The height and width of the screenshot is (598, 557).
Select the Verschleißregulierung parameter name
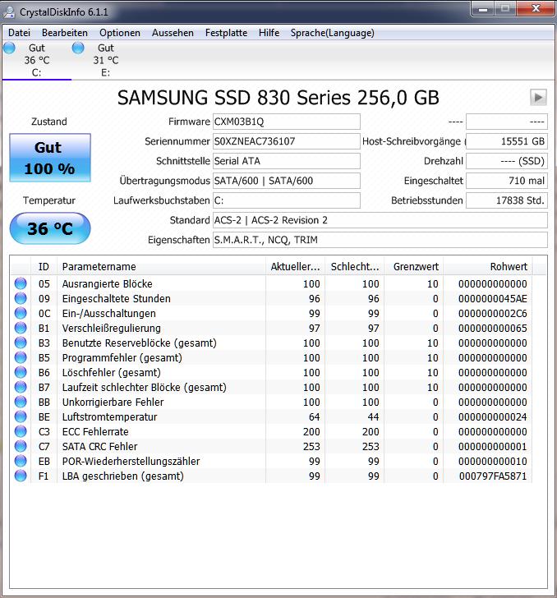pos(112,328)
